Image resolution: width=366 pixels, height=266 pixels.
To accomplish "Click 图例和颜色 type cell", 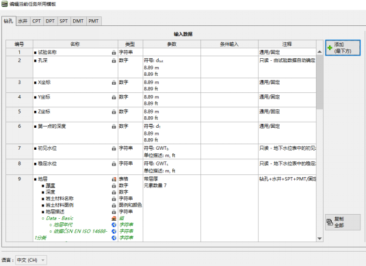I will tap(130, 205).
